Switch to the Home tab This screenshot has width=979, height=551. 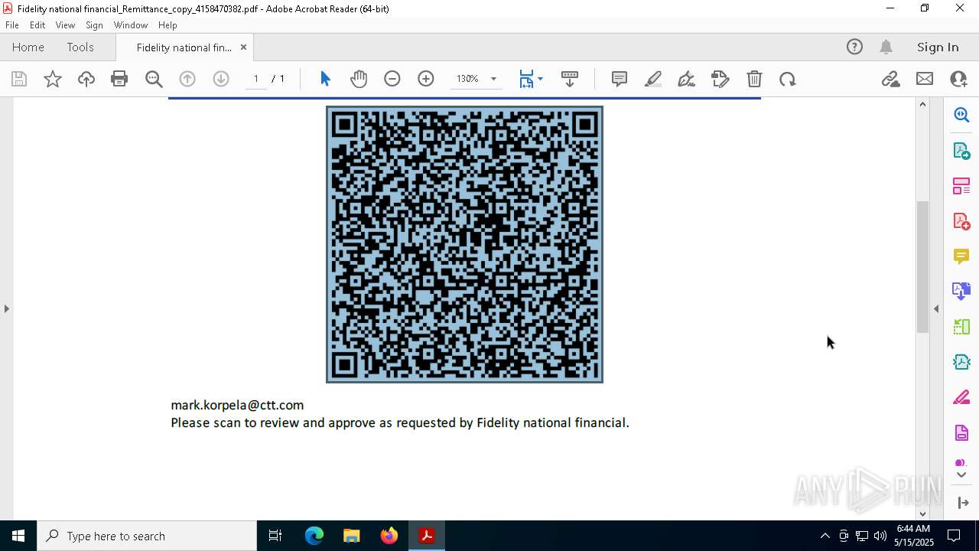pos(28,47)
